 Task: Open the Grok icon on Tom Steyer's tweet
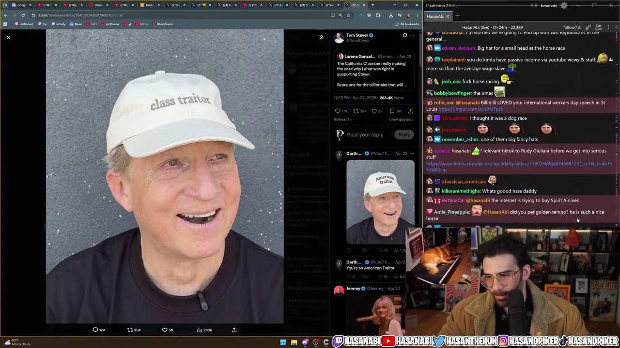point(405,35)
